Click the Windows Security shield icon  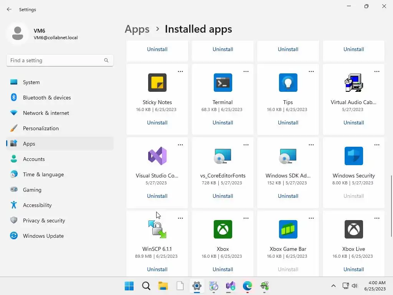click(353, 156)
